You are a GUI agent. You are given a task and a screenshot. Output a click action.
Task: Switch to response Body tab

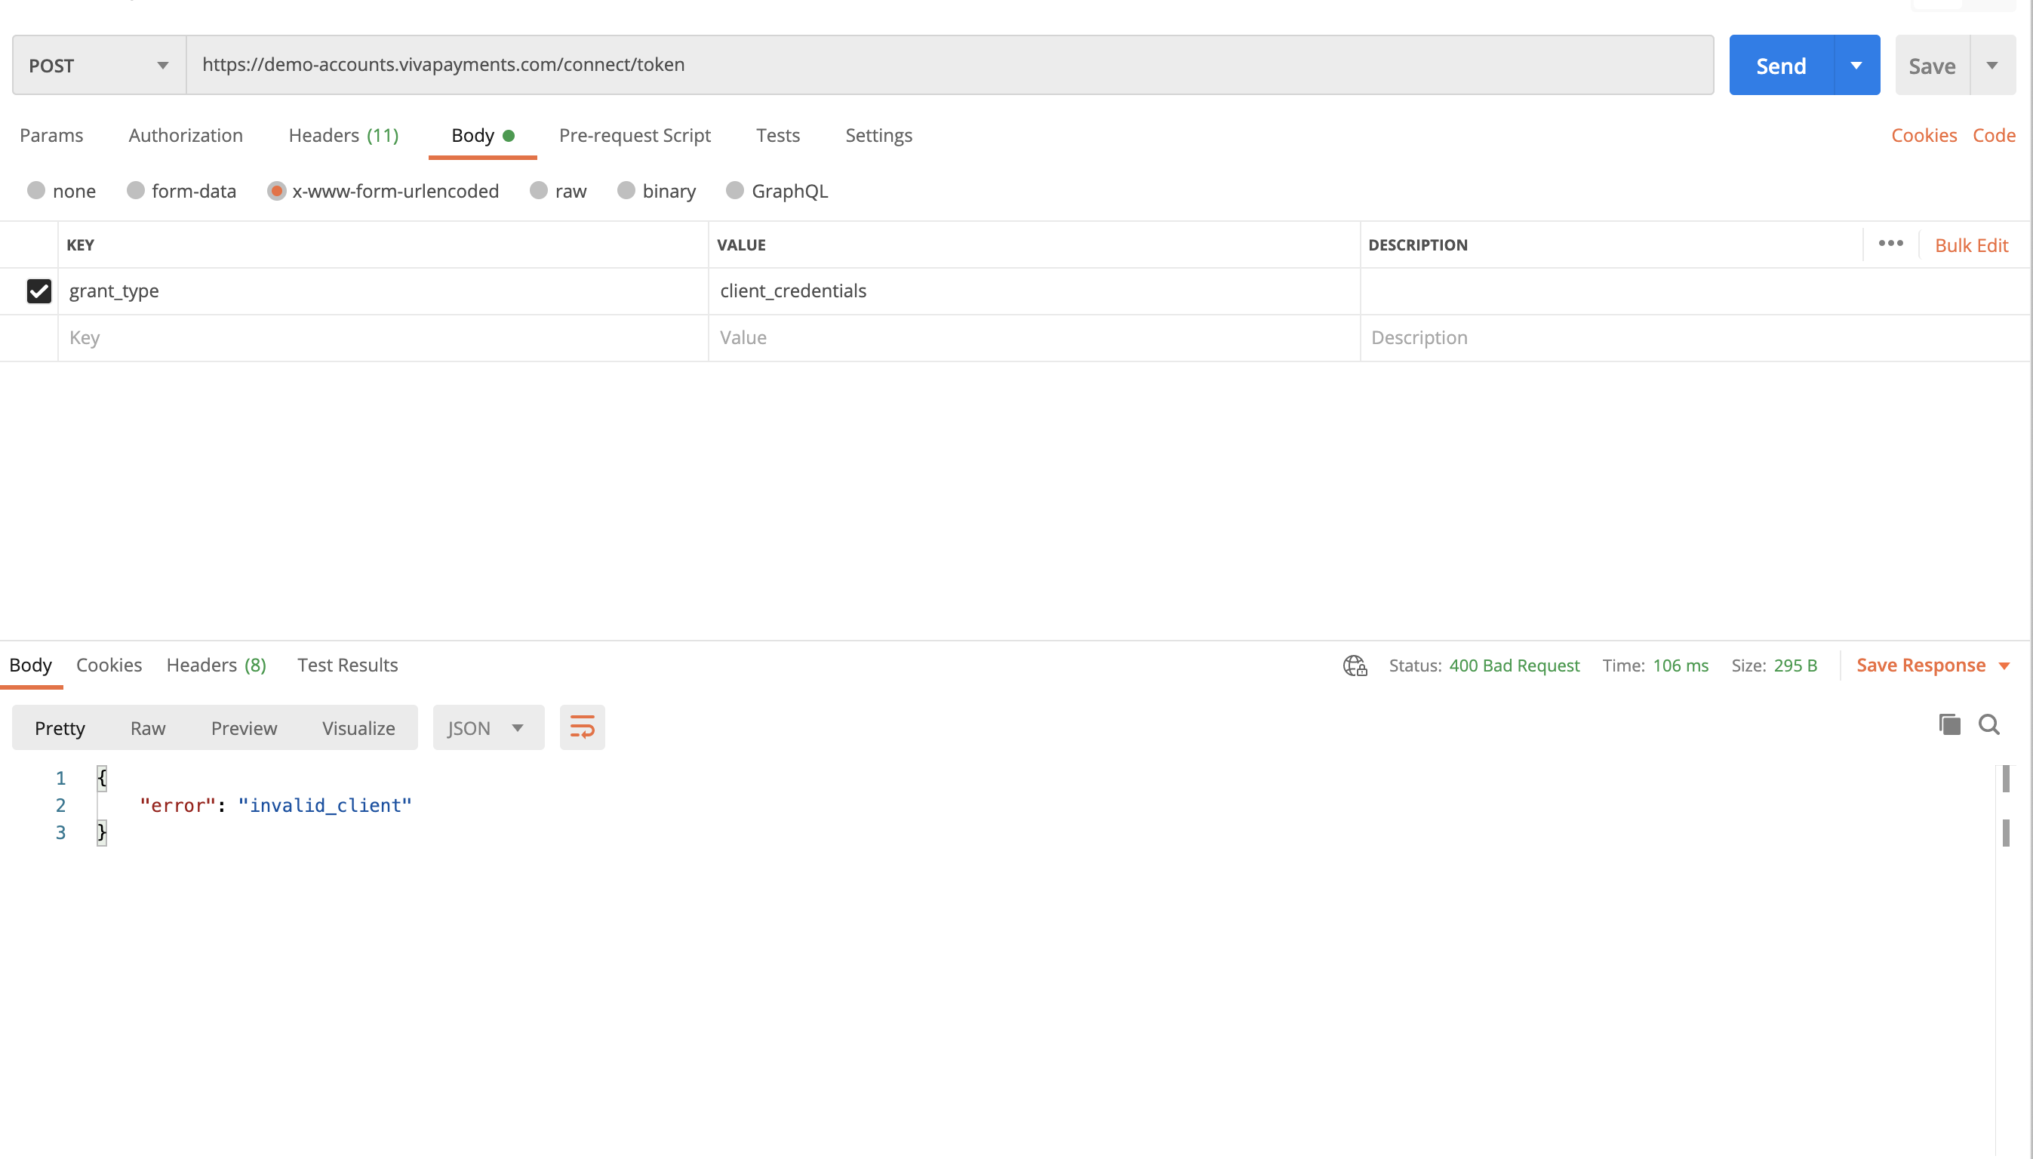pos(30,665)
